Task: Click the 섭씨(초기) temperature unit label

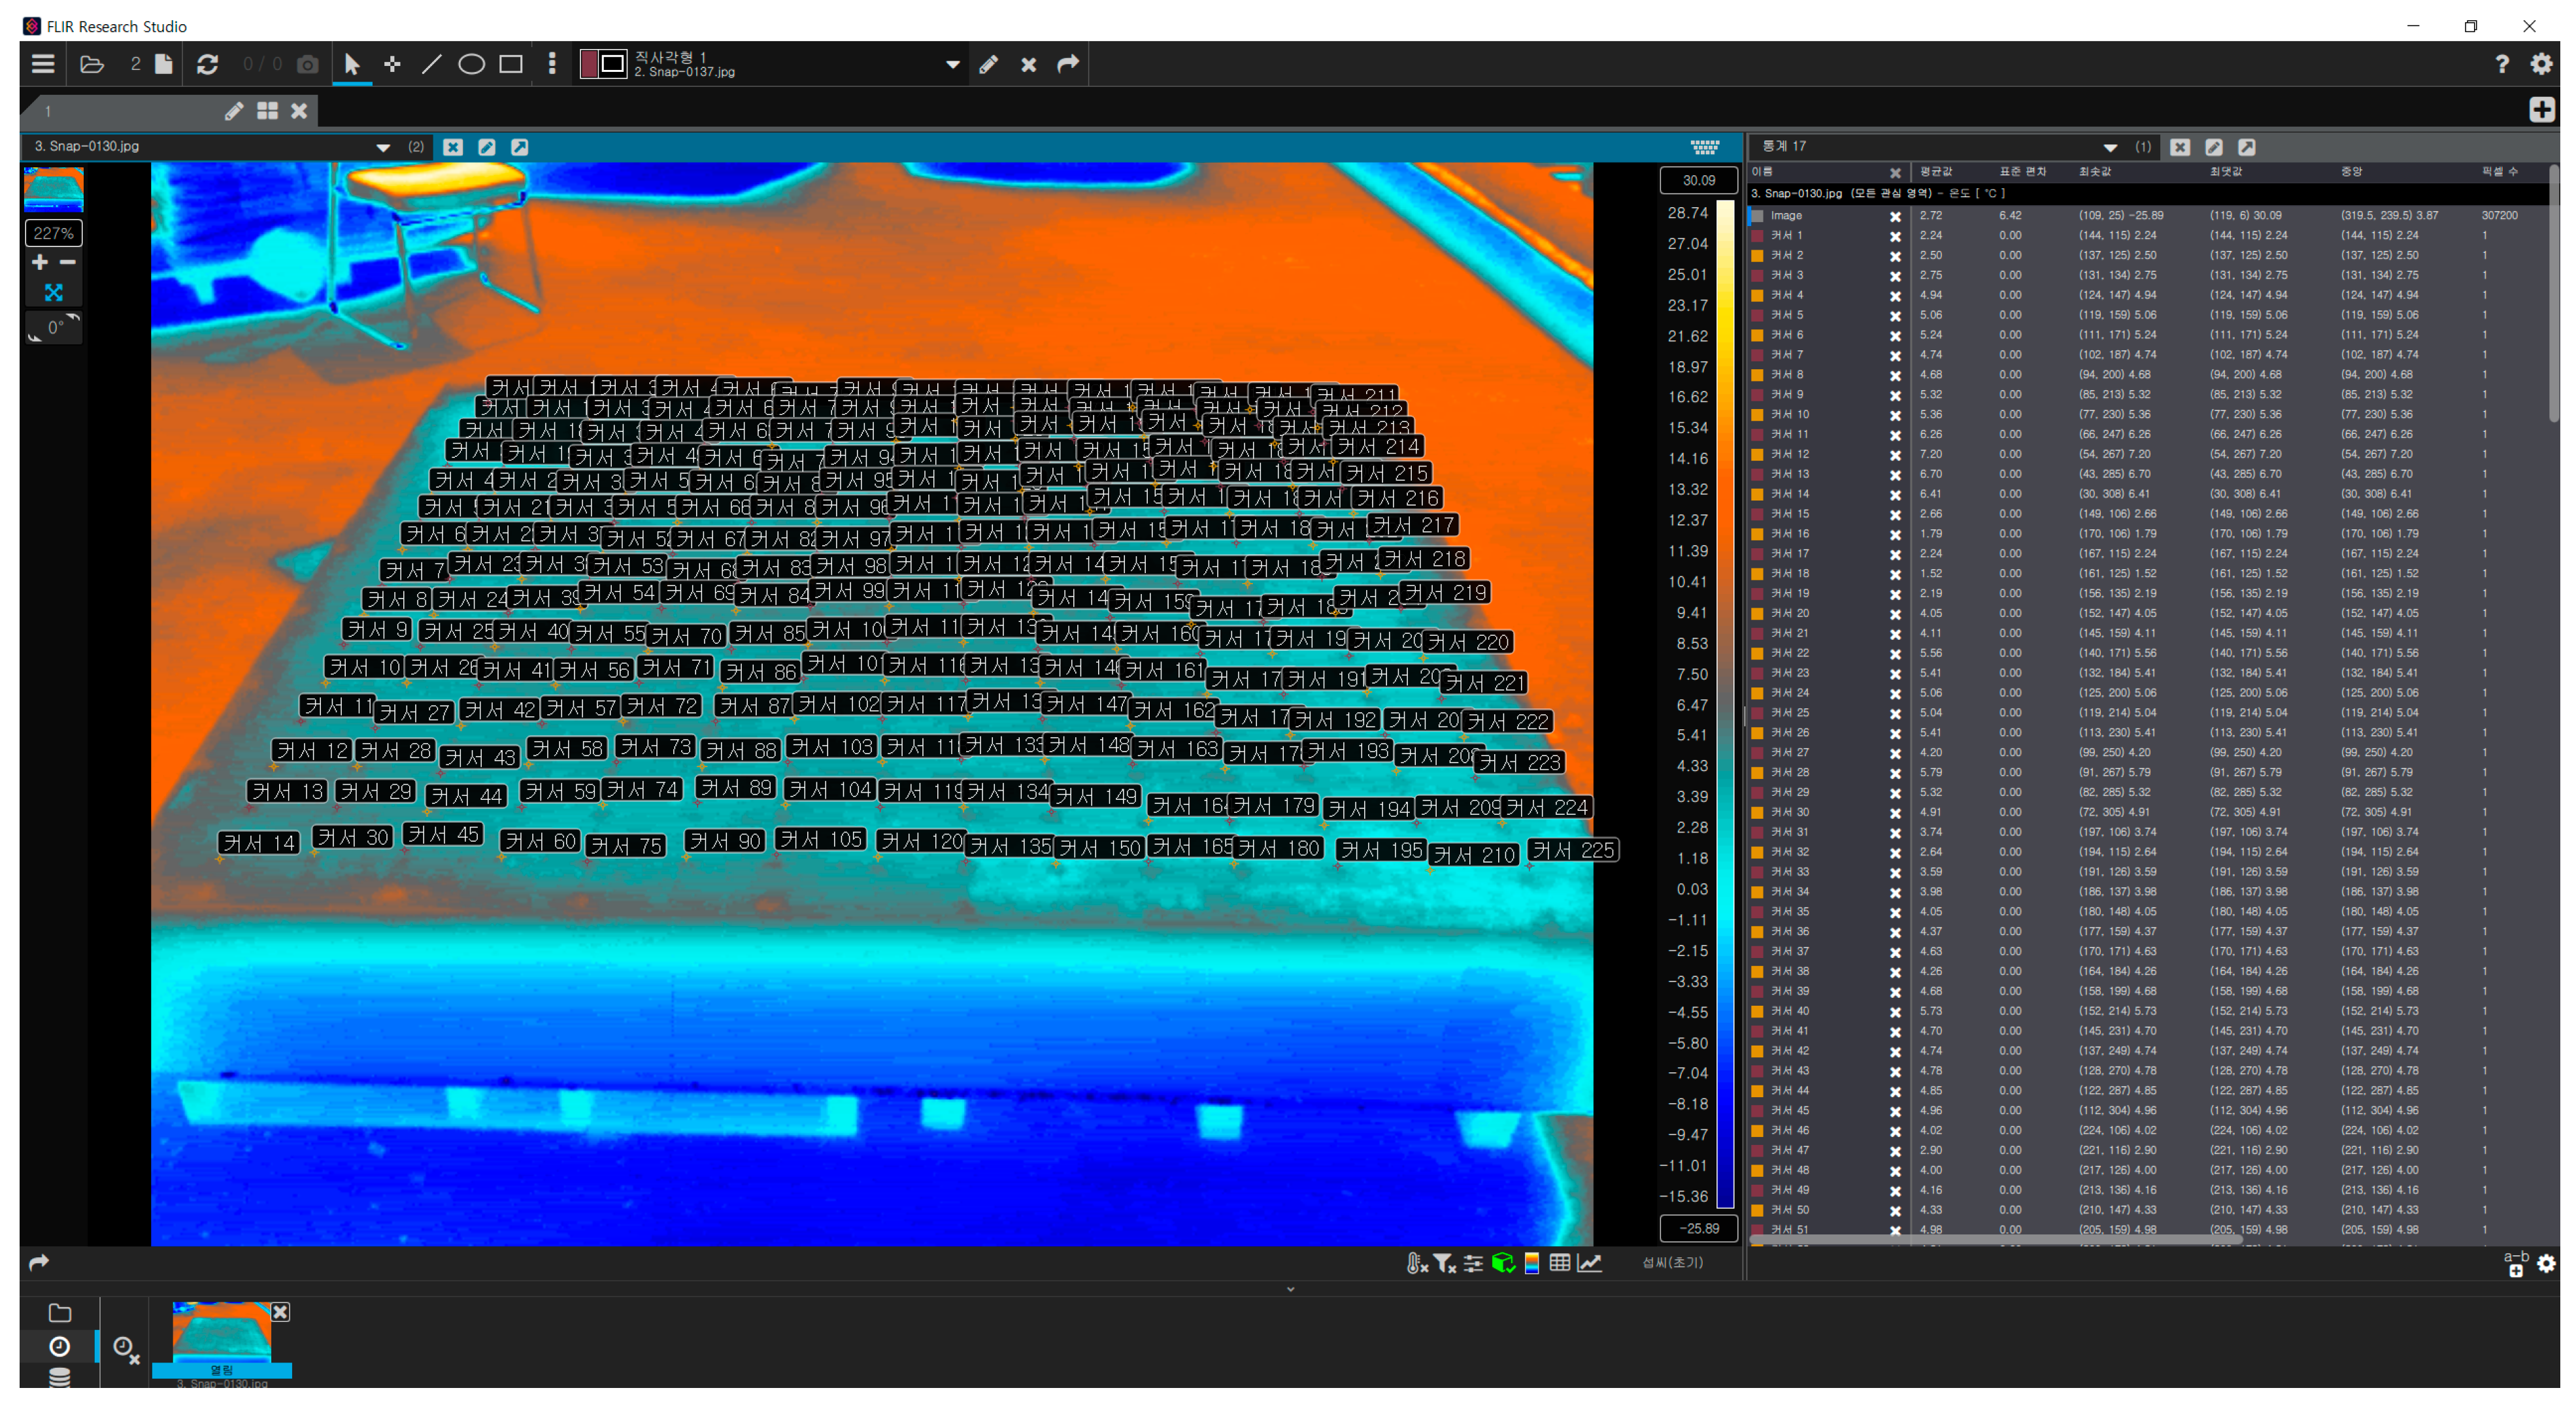Action: coord(1672,1263)
